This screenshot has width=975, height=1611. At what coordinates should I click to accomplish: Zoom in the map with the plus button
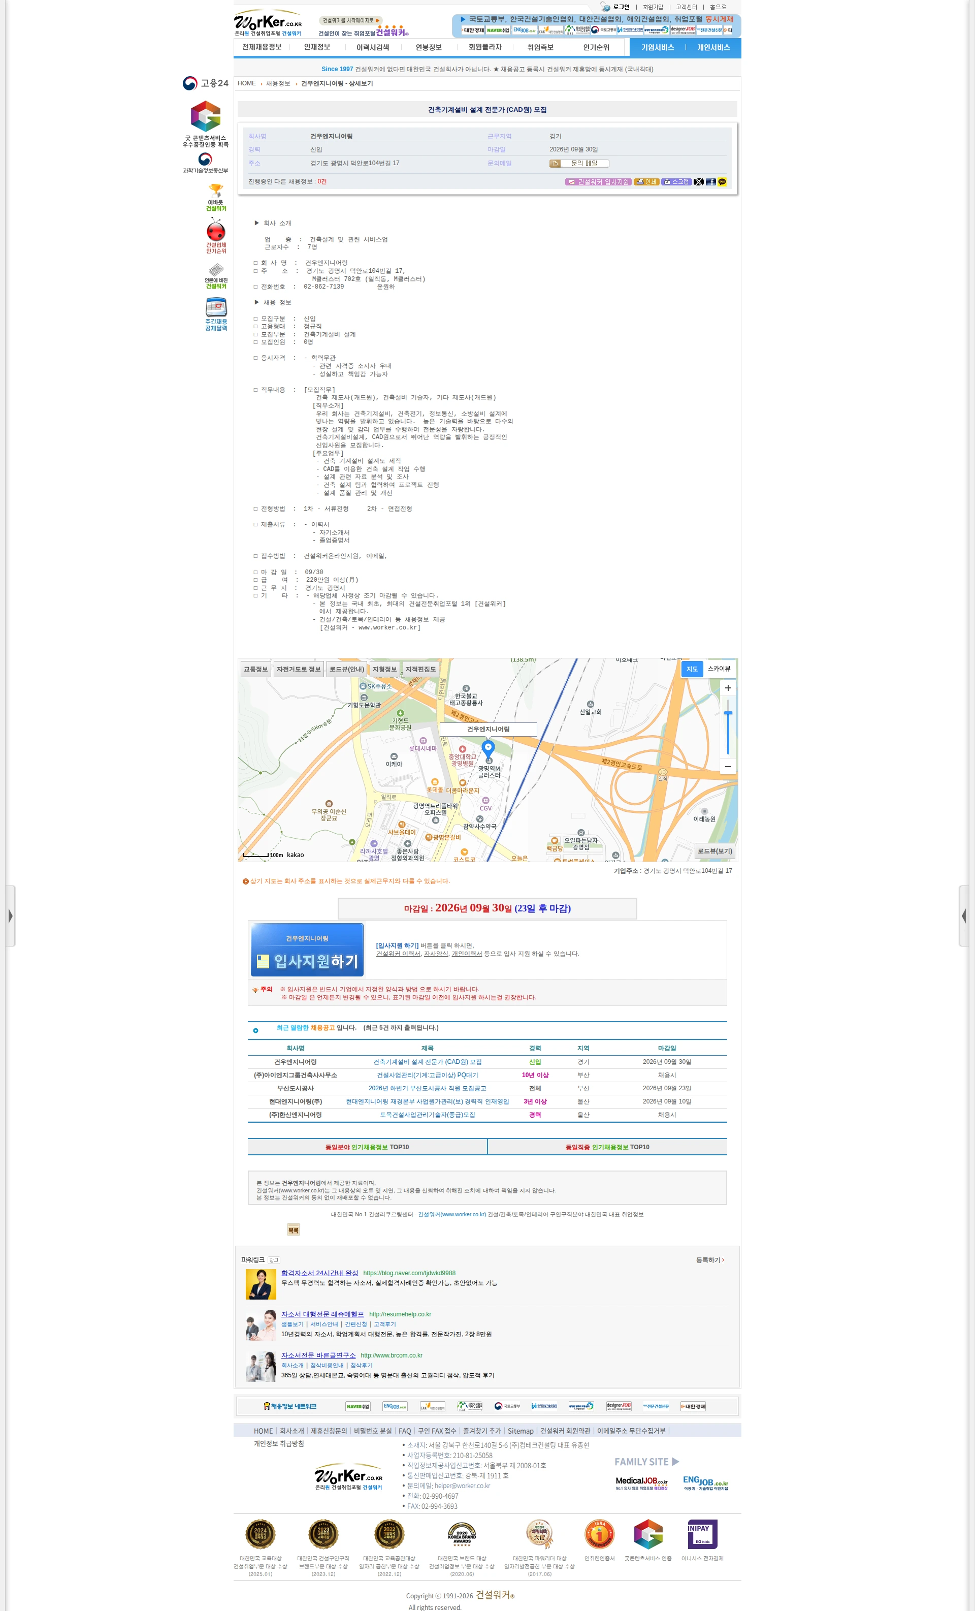[728, 688]
